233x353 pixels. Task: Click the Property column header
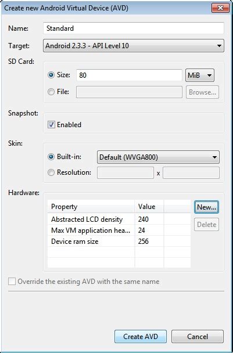click(91, 207)
